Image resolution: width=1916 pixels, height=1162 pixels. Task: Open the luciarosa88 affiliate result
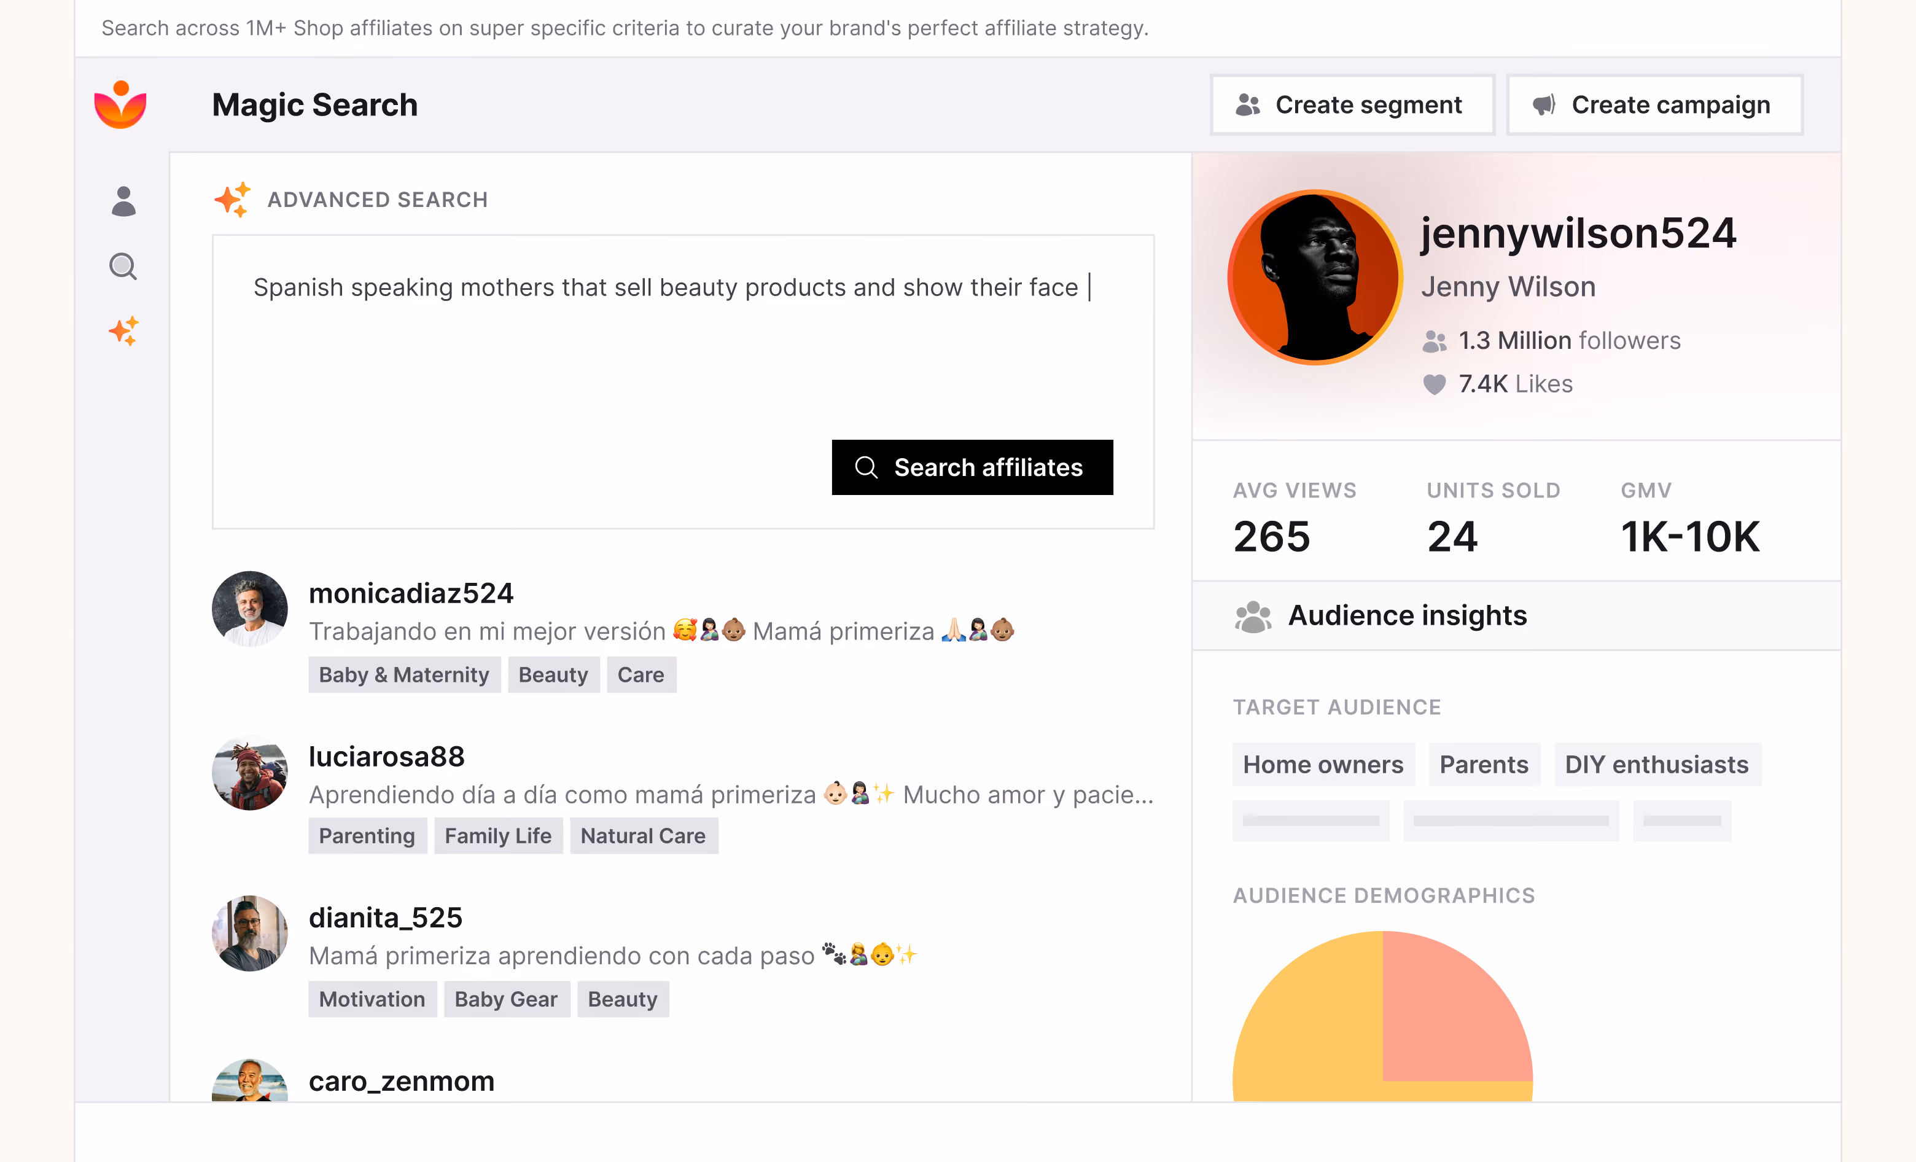683,794
